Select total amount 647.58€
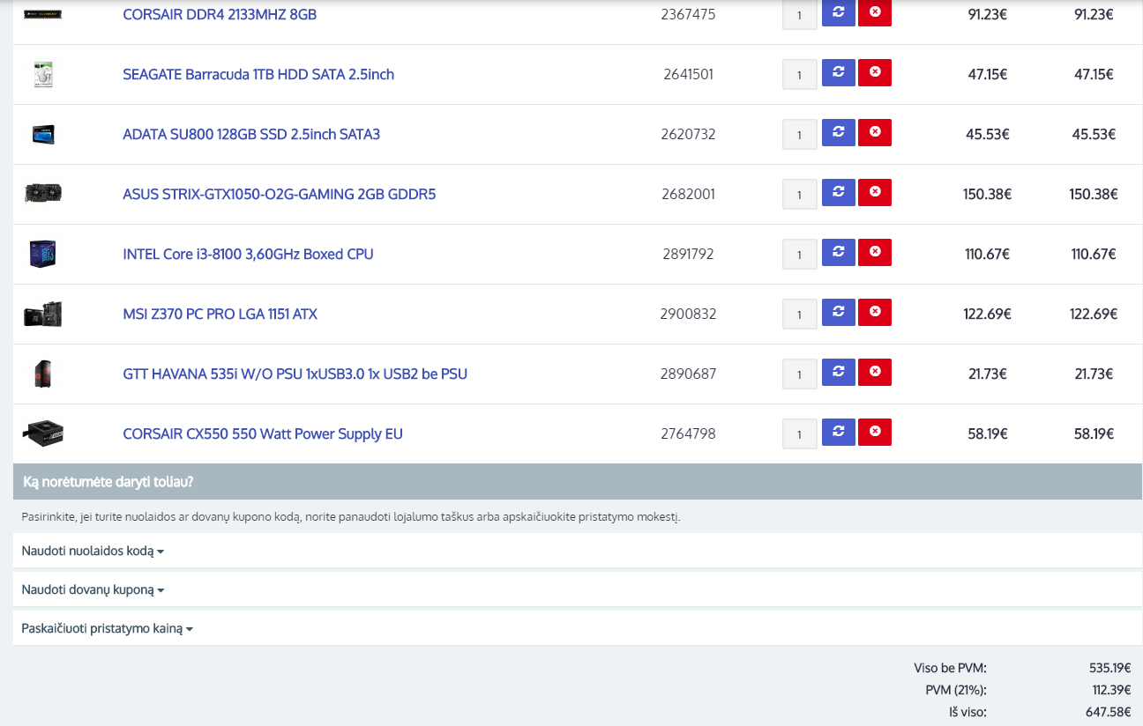This screenshot has height=726, width=1143. click(1110, 712)
